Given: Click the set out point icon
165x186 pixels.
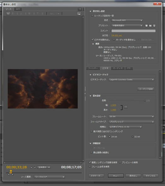Looking at the screenshot, I should coord(35,167).
